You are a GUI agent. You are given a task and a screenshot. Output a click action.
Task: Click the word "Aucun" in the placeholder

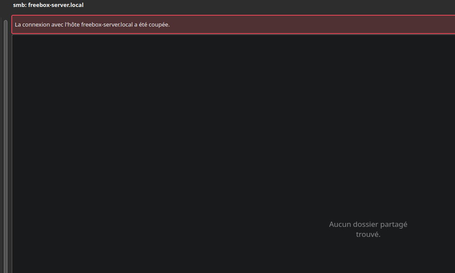point(339,225)
